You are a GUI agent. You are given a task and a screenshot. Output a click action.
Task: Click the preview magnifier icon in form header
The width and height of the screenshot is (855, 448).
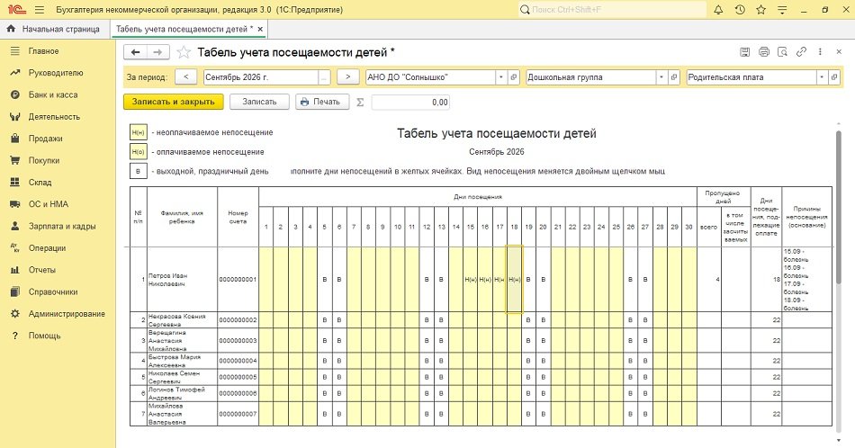[x=782, y=52]
